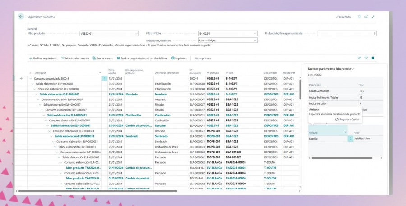Open row options for Familia attribute
The image size is (406, 206).
pyautogui.click(x=350, y=139)
